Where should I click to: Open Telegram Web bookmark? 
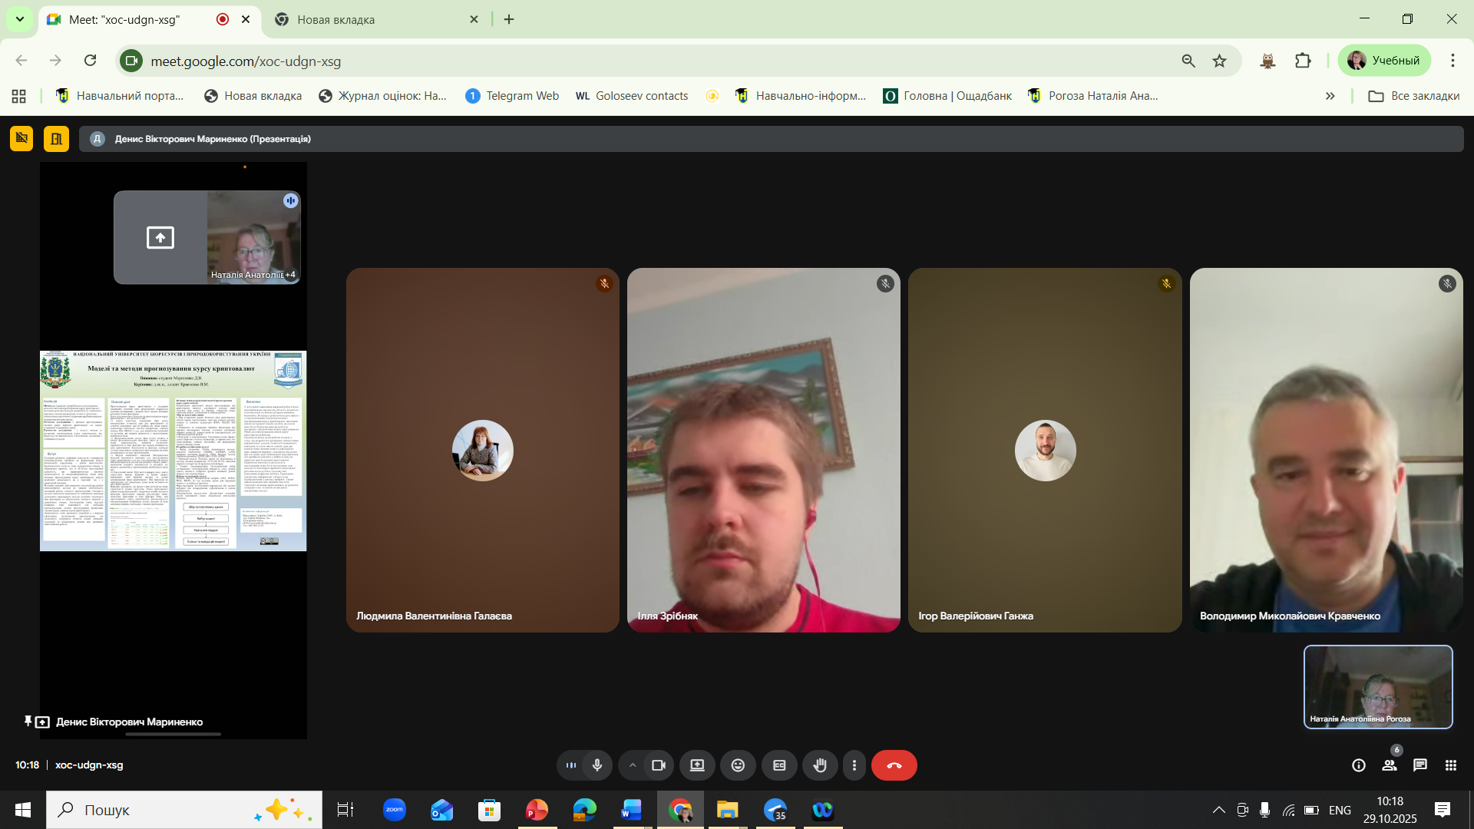coord(512,96)
